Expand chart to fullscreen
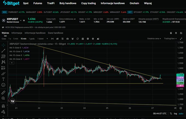The image size is (186, 119). [x=181, y=39]
